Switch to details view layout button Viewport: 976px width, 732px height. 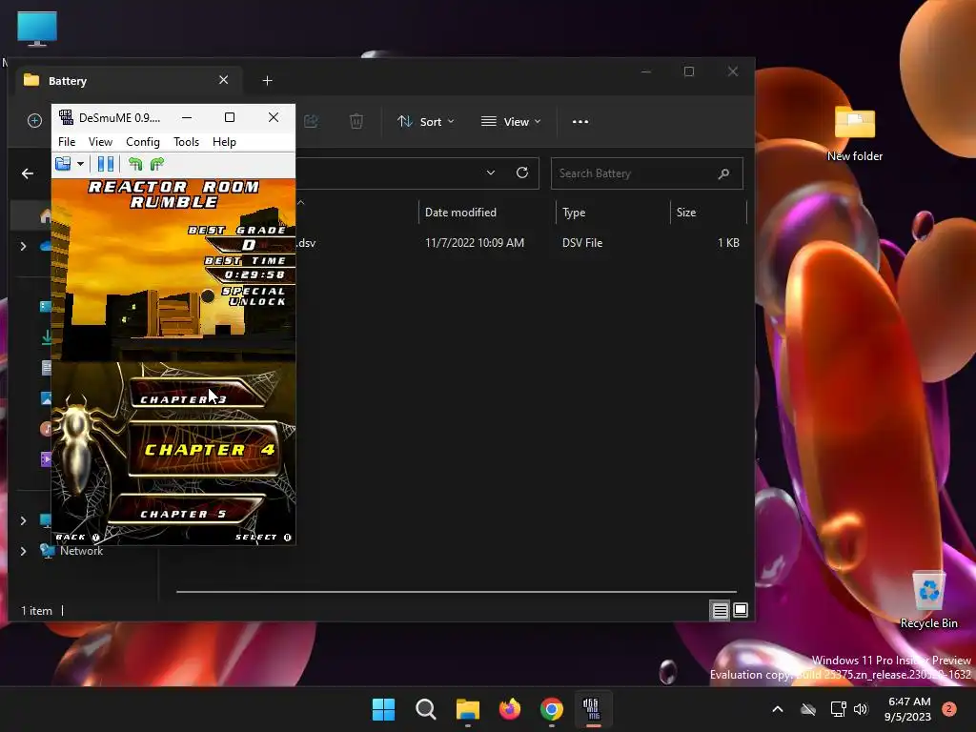point(721,611)
